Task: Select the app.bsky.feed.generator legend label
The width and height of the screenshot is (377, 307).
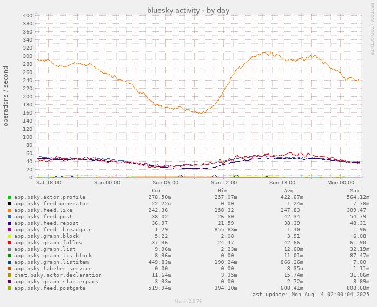Action: [51, 204]
